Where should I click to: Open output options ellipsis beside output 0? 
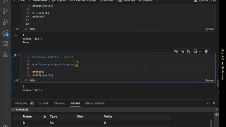click(16, 87)
